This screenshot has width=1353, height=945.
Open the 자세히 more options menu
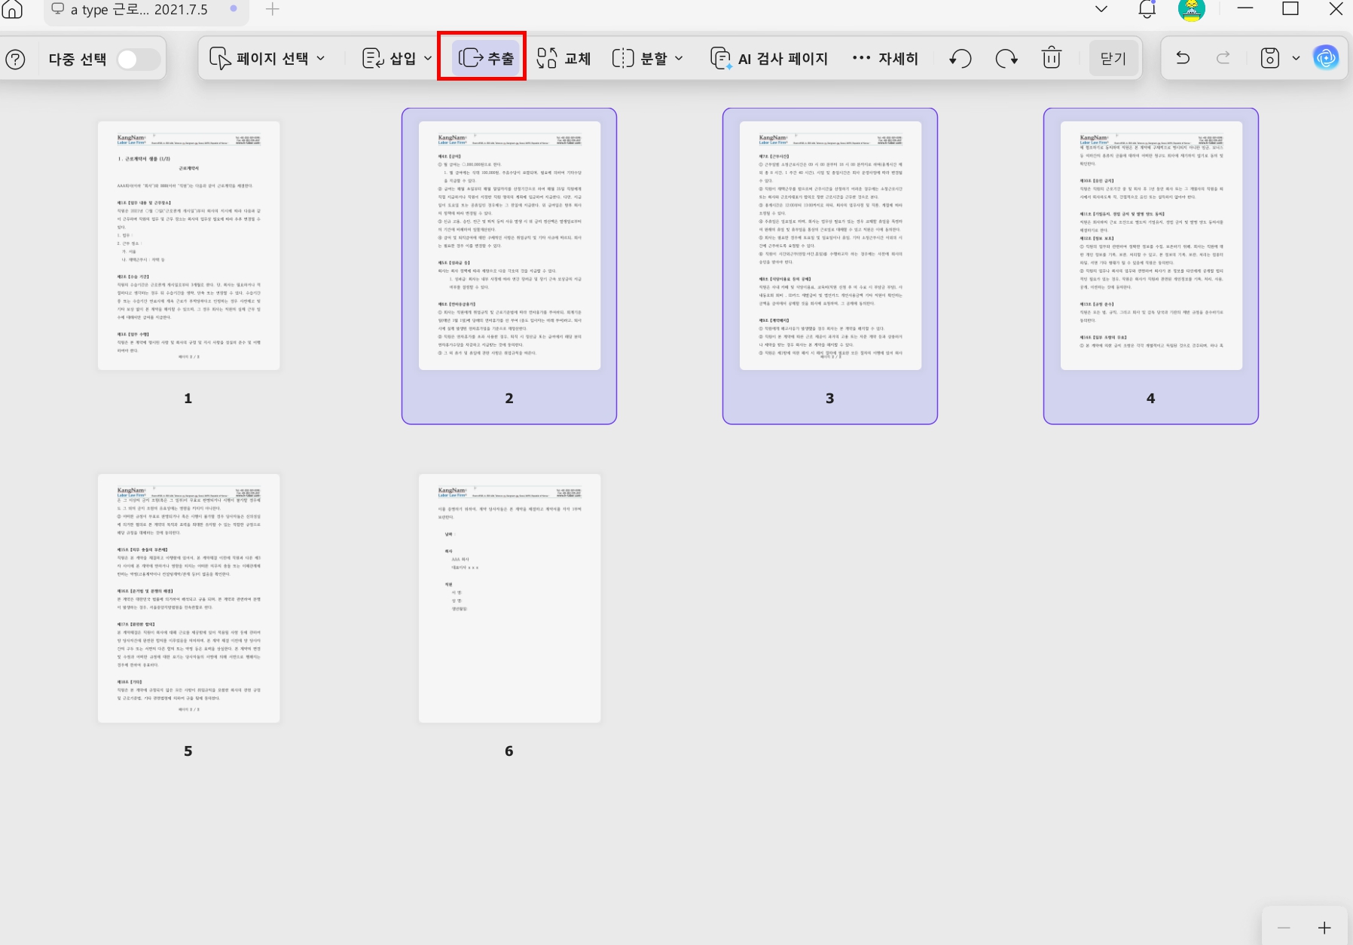(885, 59)
